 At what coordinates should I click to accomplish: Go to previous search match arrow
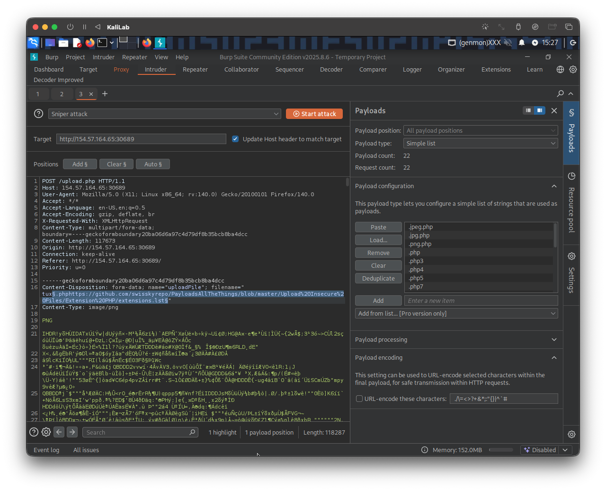[59, 432]
